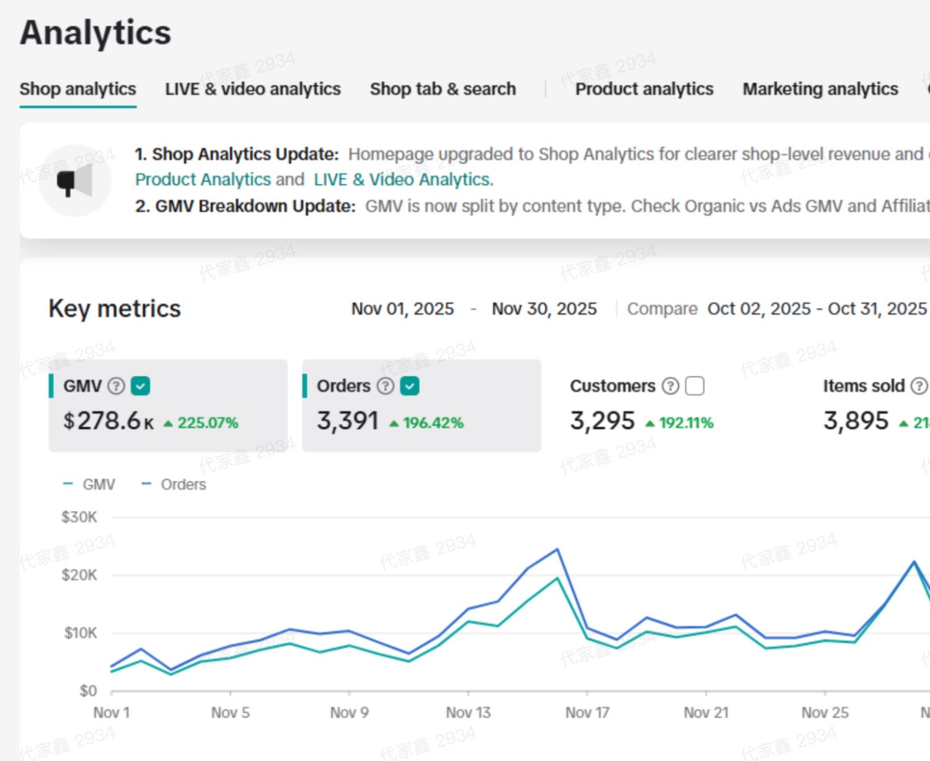Open the Nov 01, 2025 start date picker
The width and height of the screenshot is (930, 761).
click(402, 309)
